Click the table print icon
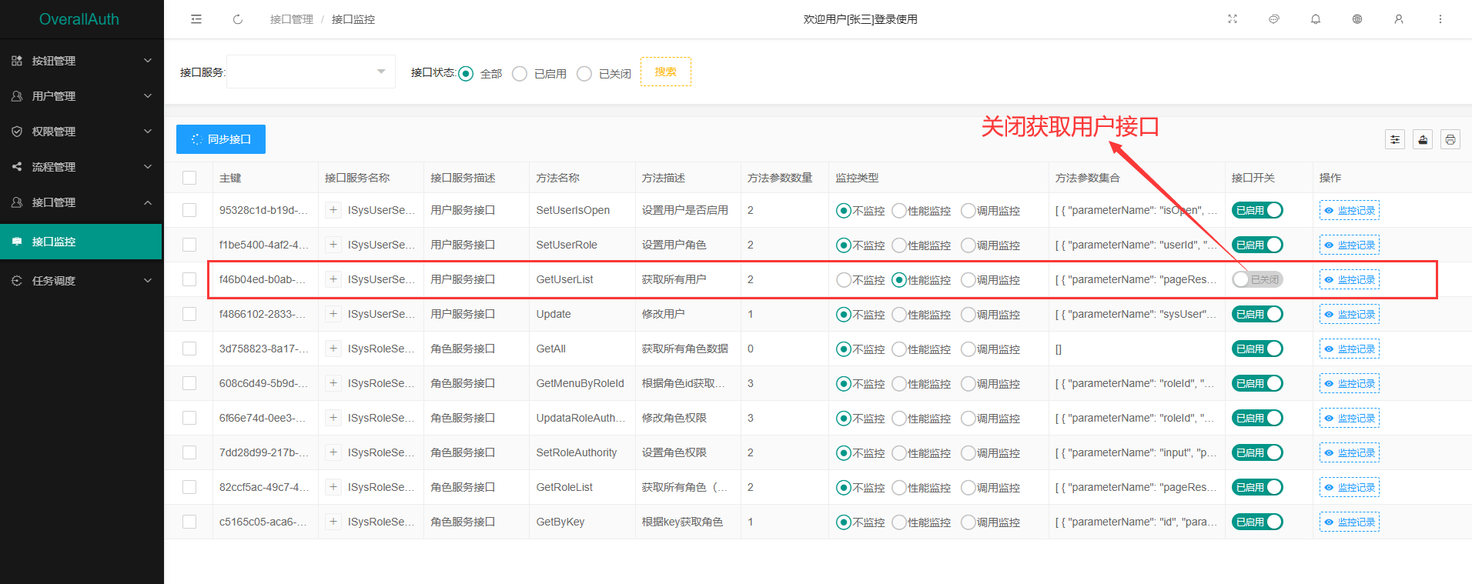 [1450, 139]
